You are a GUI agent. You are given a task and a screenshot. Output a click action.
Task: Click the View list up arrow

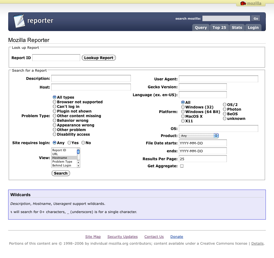78,163
